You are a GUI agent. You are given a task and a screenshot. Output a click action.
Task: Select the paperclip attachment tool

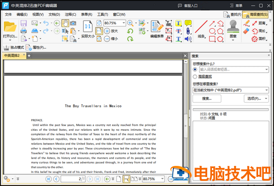pyautogui.click(x=188, y=31)
